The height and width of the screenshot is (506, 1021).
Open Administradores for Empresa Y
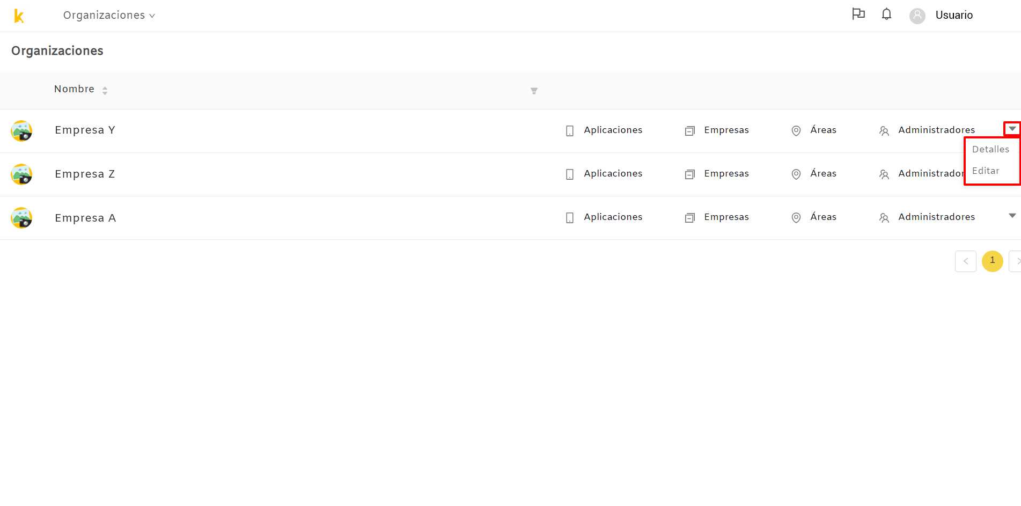point(927,130)
